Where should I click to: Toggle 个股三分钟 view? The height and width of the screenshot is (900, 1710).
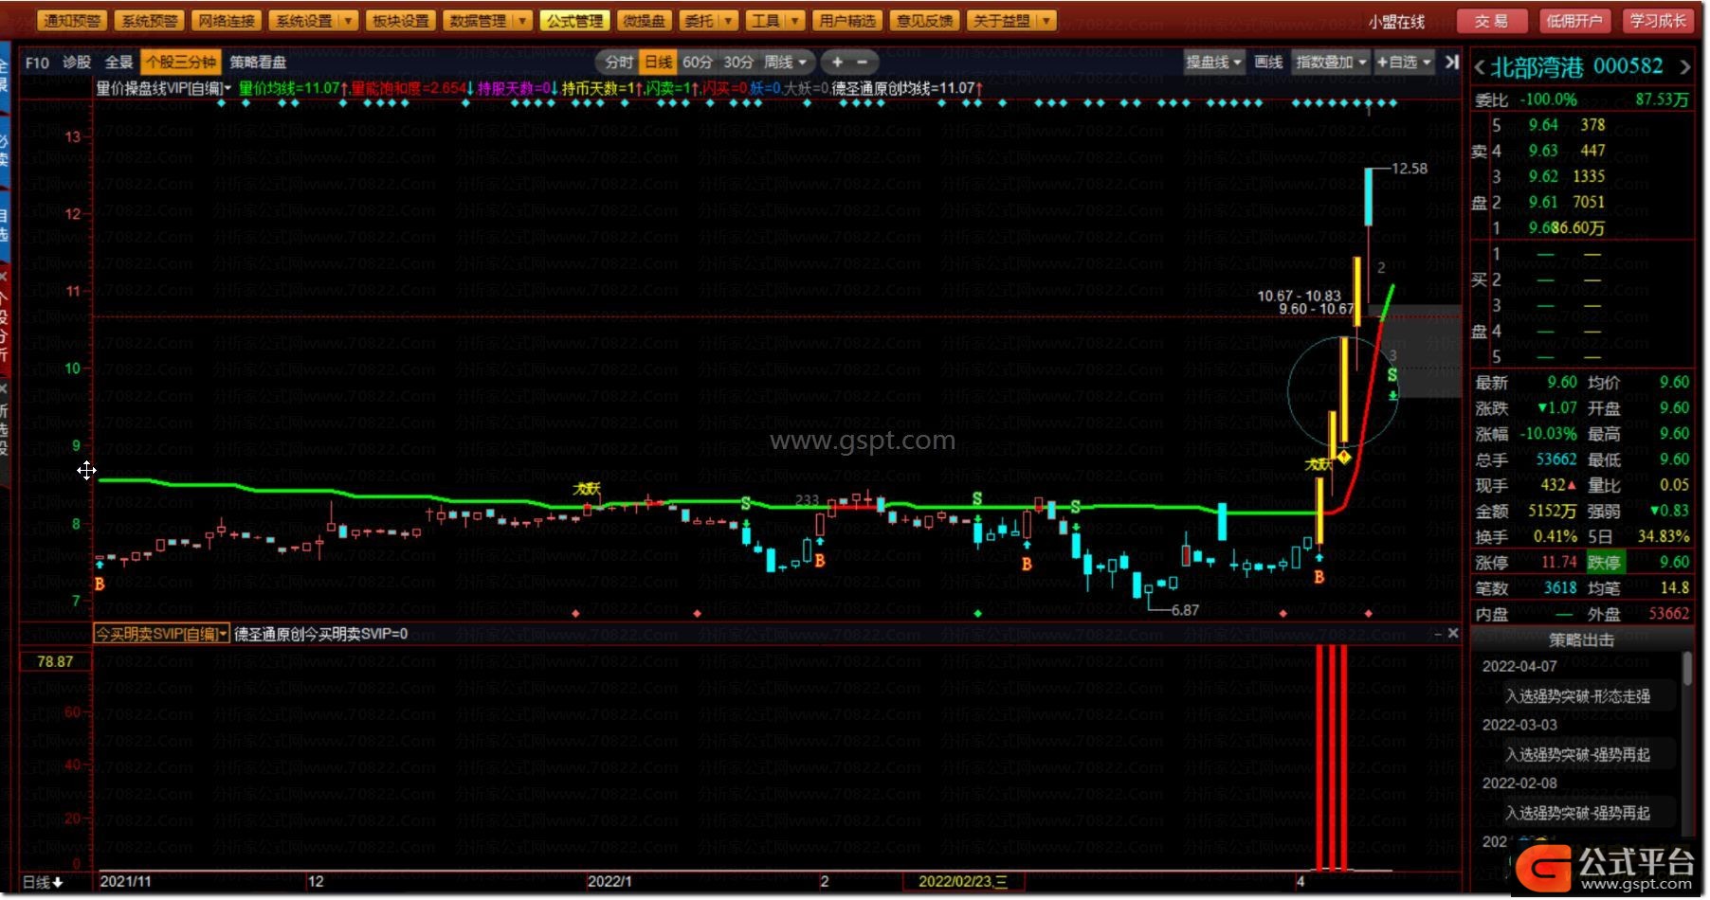[180, 63]
